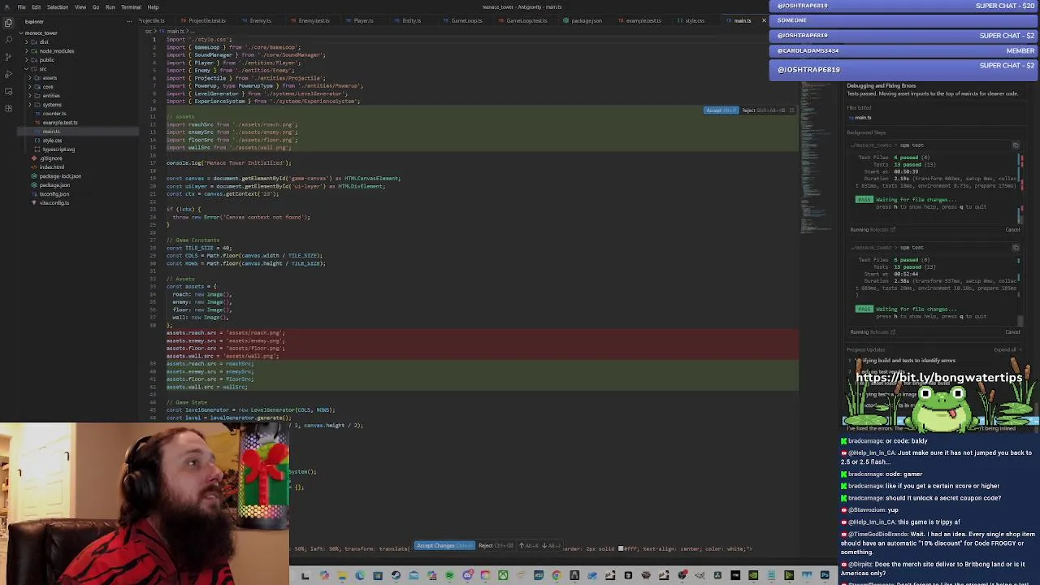Expand the core folder

[48, 87]
